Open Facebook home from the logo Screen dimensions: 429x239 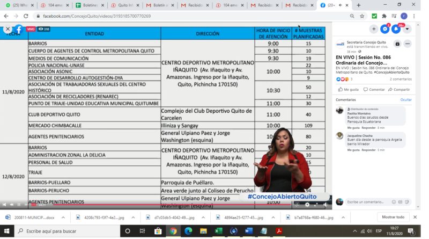click(19, 29)
